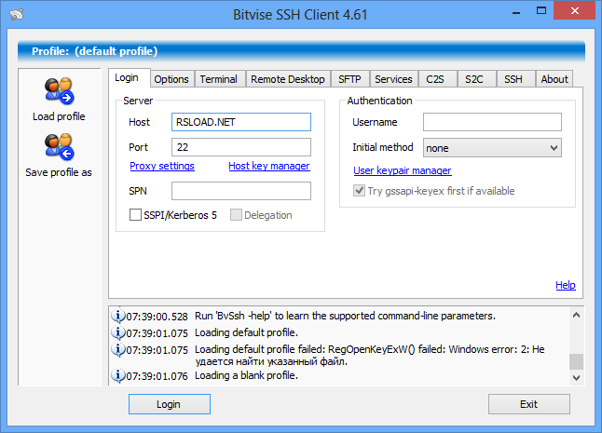The width and height of the screenshot is (602, 433).
Task: Click the 'Loading a blank profile.' log line
Action: 246,375
